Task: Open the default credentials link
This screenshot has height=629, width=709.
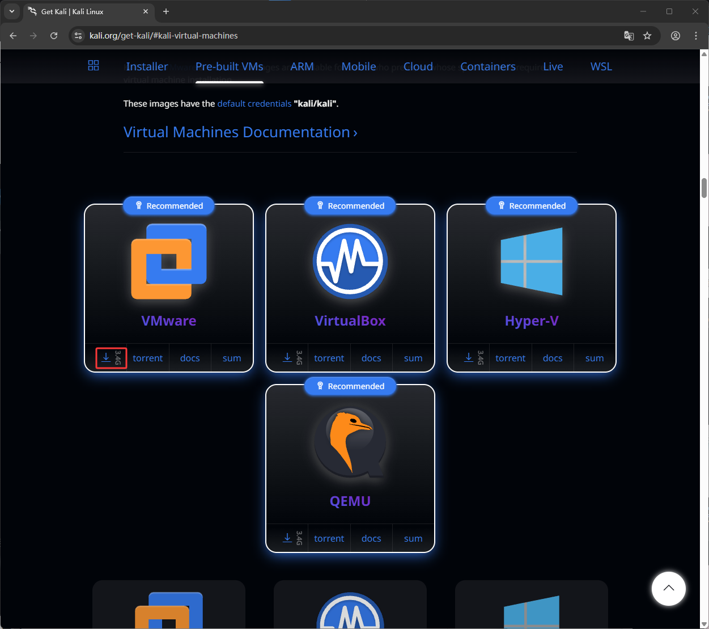Action: point(254,104)
